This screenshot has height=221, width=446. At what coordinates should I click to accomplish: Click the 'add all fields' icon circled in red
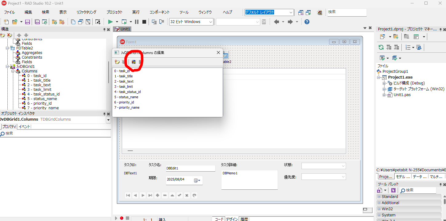pos(133,62)
